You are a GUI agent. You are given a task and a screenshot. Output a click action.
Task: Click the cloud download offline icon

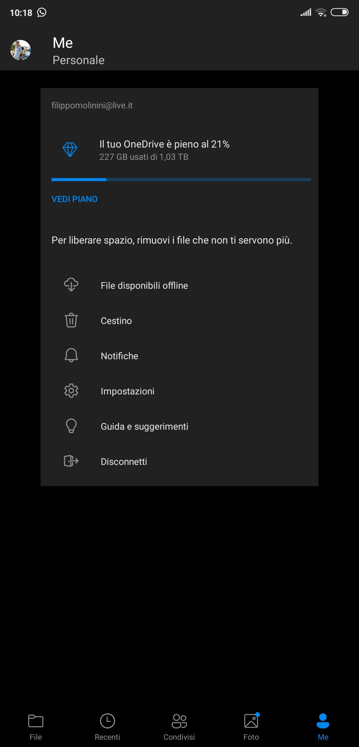coord(71,285)
